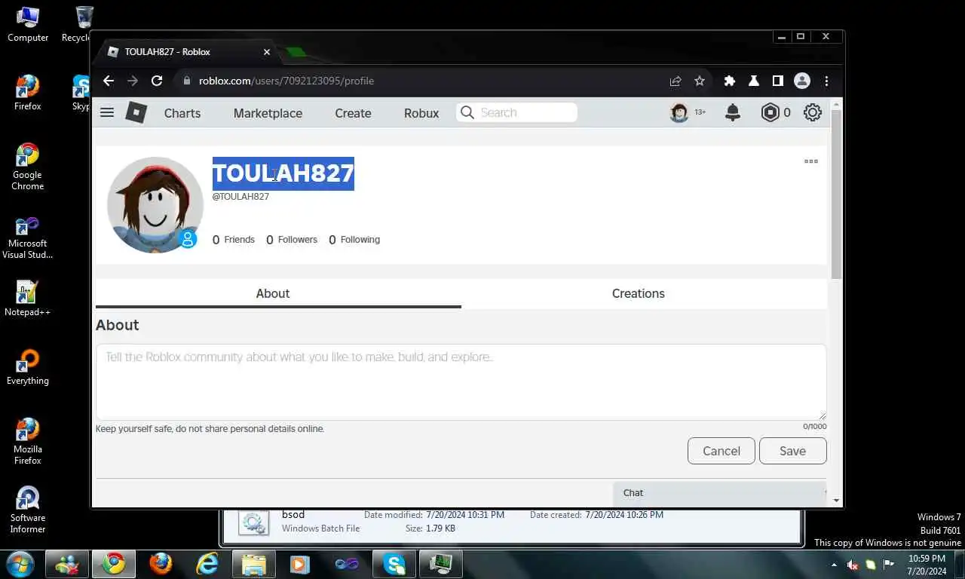Open the Firefox desktop shortcut
Viewport: 965px width, 579px height.
point(28,93)
